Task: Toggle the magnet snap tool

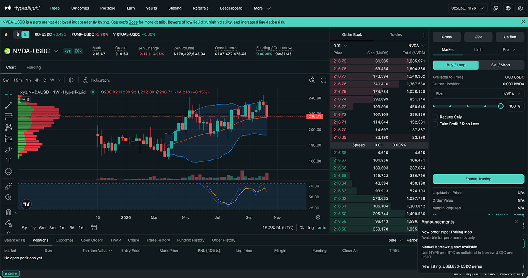Action: [9, 212]
